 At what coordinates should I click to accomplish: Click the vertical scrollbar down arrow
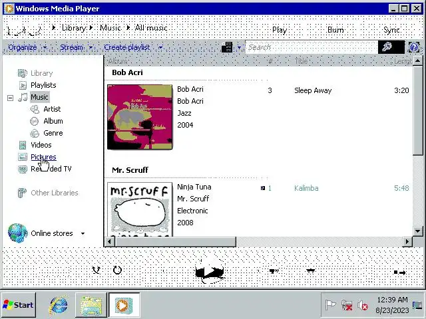pyautogui.click(x=417, y=231)
